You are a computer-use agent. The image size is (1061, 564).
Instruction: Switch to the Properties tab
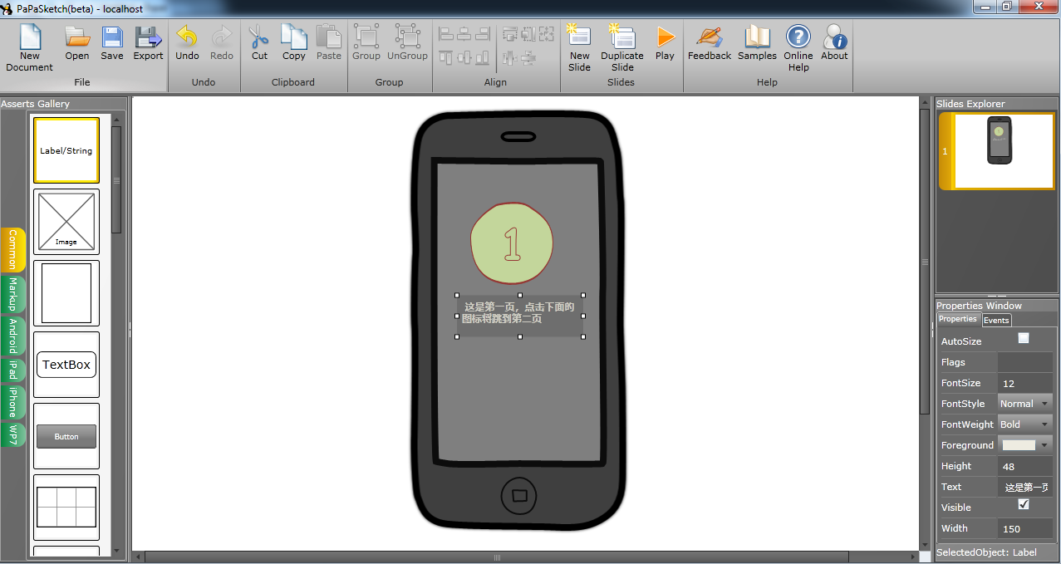click(958, 319)
